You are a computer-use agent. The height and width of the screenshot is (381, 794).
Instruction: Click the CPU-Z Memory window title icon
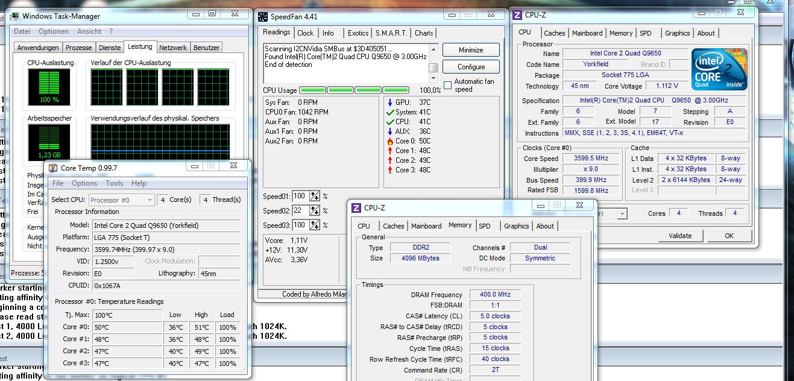(356, 208)
